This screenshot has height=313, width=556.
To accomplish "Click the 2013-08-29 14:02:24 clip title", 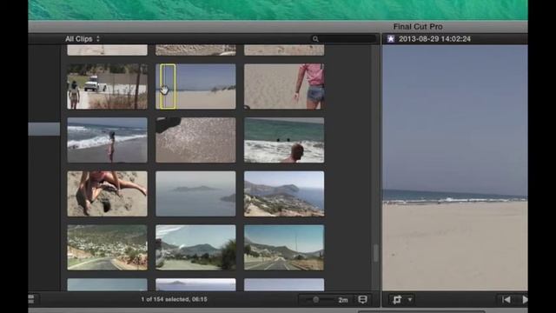I will (434, 39).
